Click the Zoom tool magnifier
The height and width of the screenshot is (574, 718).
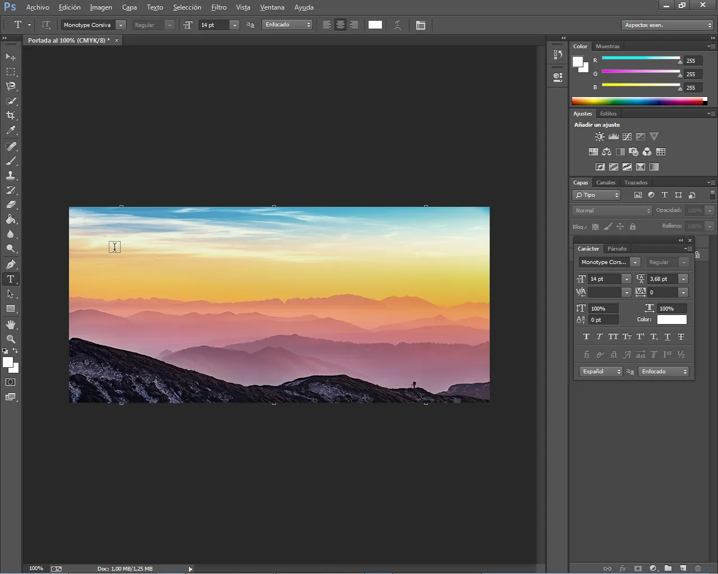(x=11, y=339)
